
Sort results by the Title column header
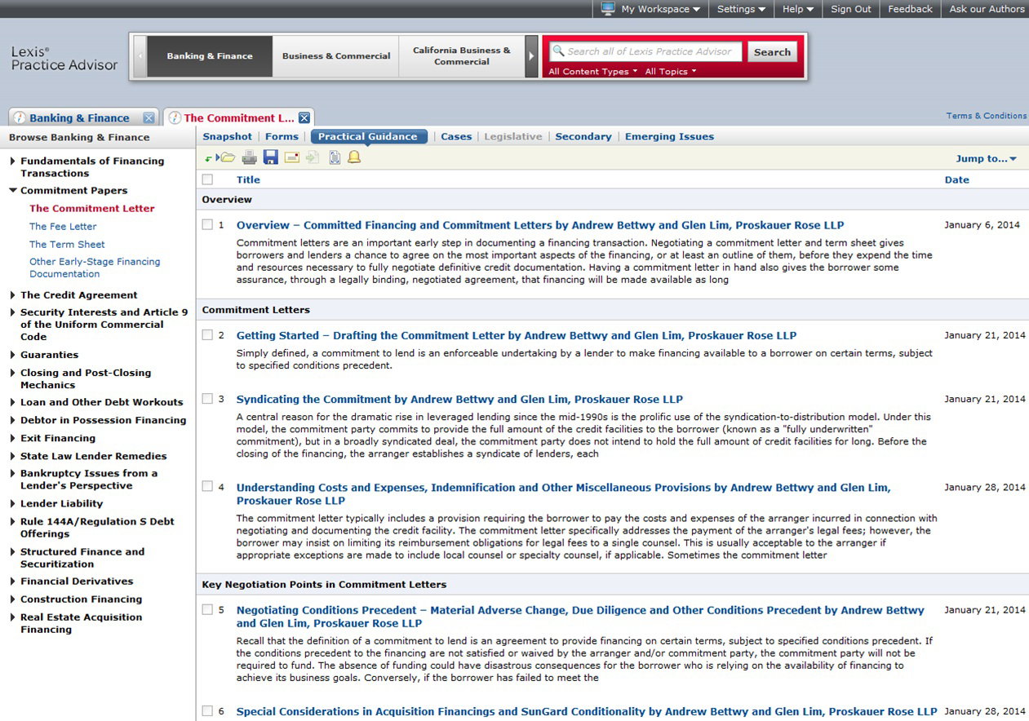click(x=248, y=180)
